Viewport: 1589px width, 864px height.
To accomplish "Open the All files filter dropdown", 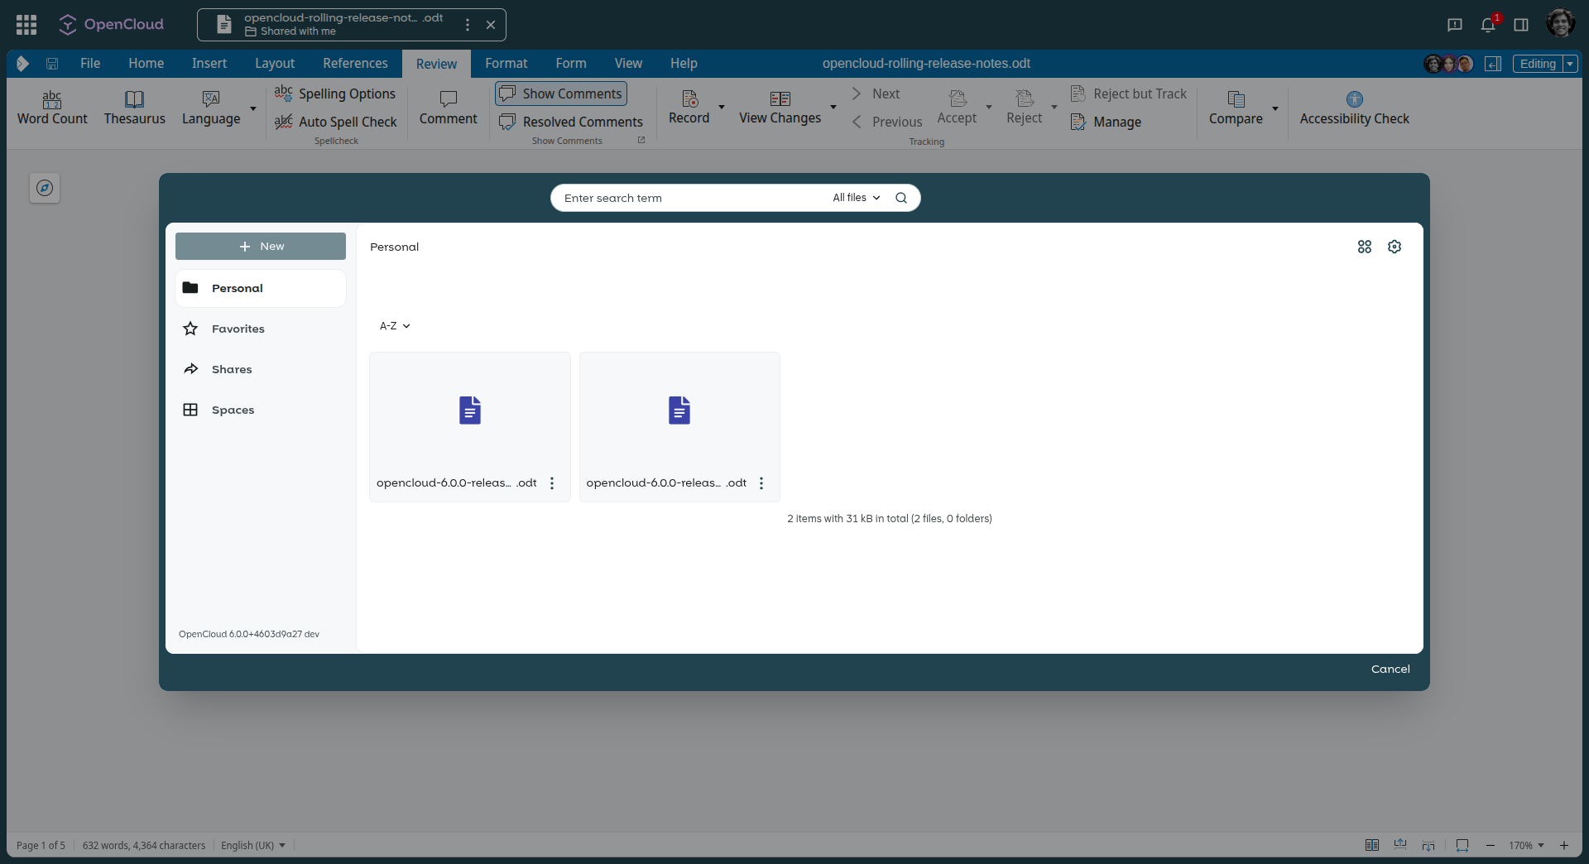I will (x=854, y=198).
